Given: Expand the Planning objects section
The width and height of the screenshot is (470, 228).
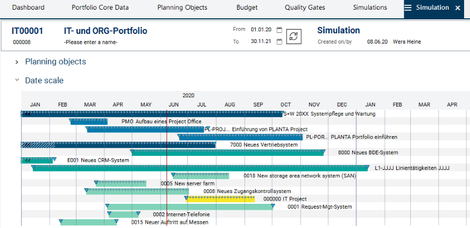Looking at the screenshot, I should [x=17, y=62].
